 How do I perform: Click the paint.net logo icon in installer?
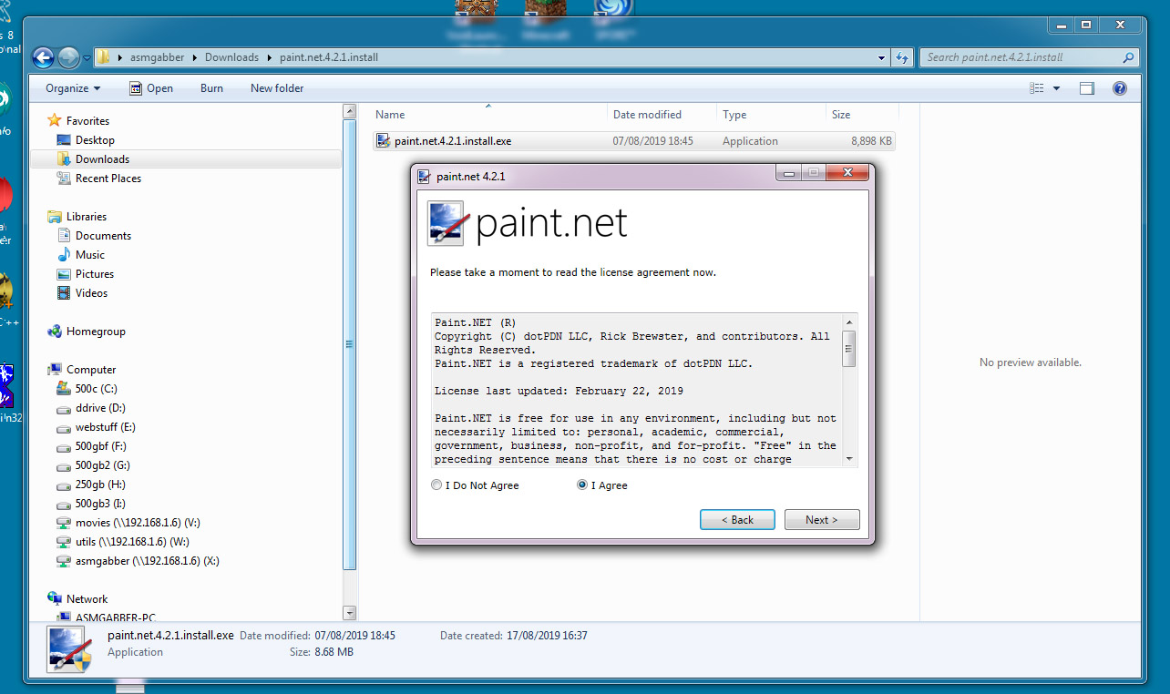[447, 223]
